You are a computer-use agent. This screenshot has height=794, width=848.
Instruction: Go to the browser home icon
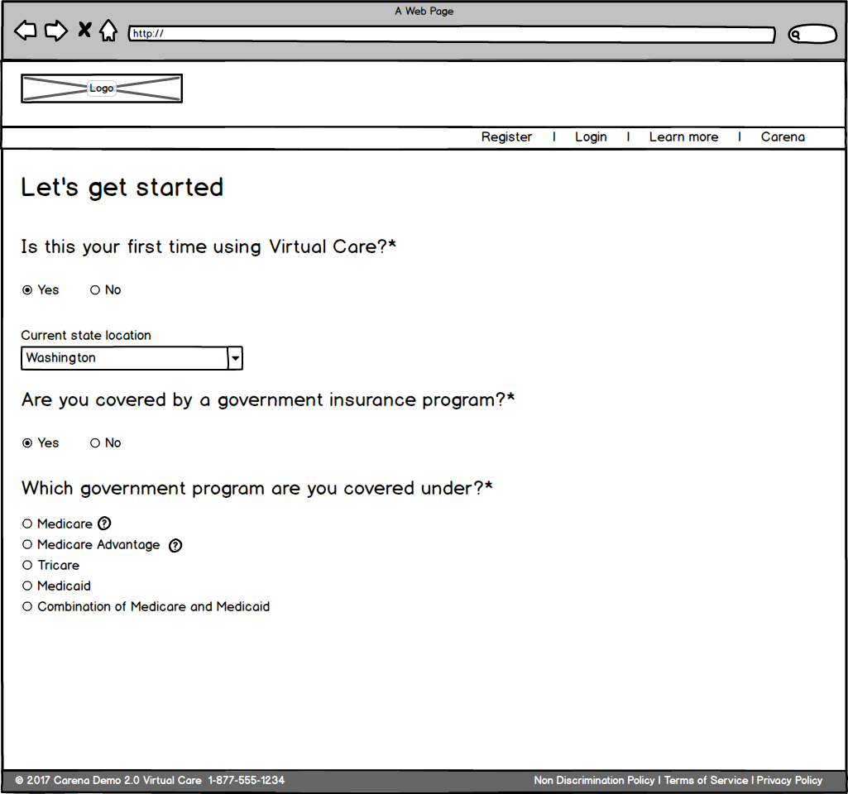(108, 31)
